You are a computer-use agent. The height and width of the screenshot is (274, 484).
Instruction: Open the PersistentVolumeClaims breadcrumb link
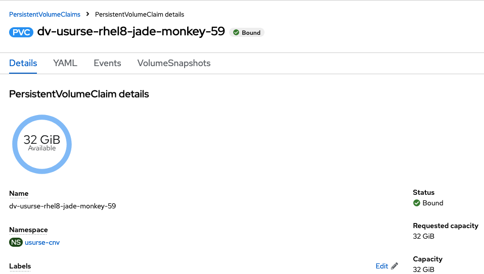[x=45, y=14]
